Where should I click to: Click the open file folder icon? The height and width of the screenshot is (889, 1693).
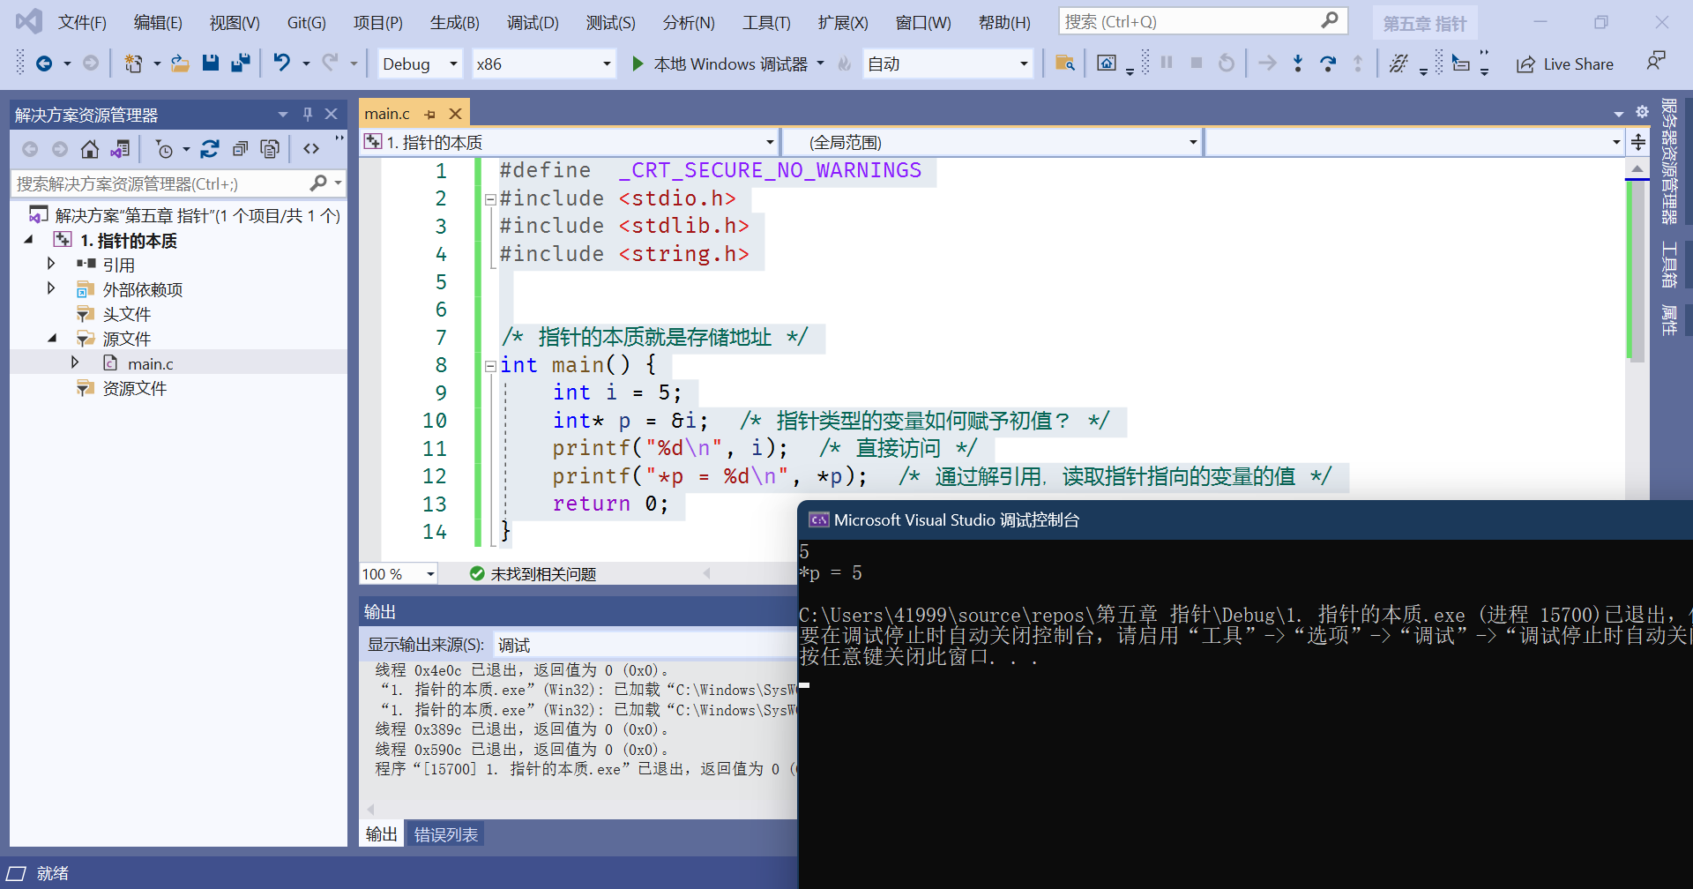(180, 63)
